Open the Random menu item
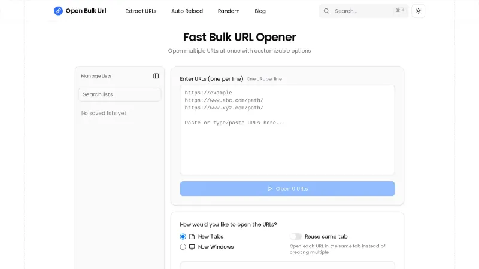Image resolution: width=479 pixels, height=269 pixels. click(x=229, y=11)
